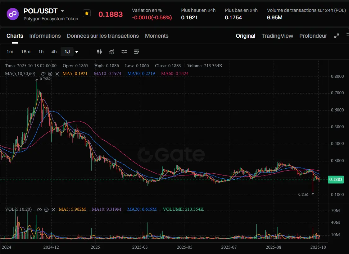
Task: Click the MA30: 0.2219 value
Action: click(x=141, y=73)
